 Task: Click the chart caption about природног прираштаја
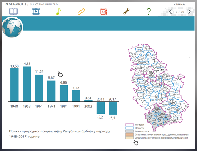coord(60,134)
